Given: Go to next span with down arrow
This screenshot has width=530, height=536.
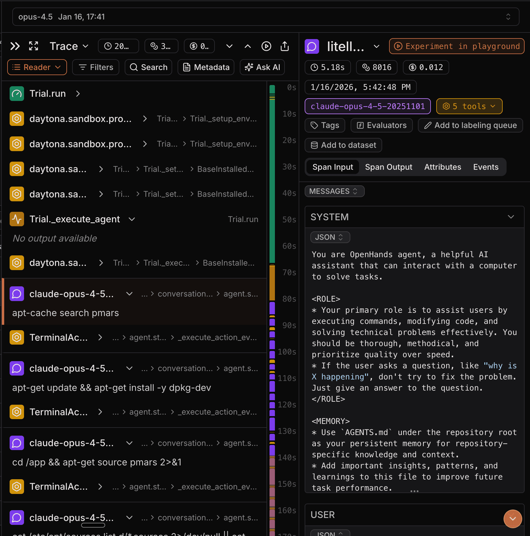Looking at the screenshot, I should (x=229, y=46).
